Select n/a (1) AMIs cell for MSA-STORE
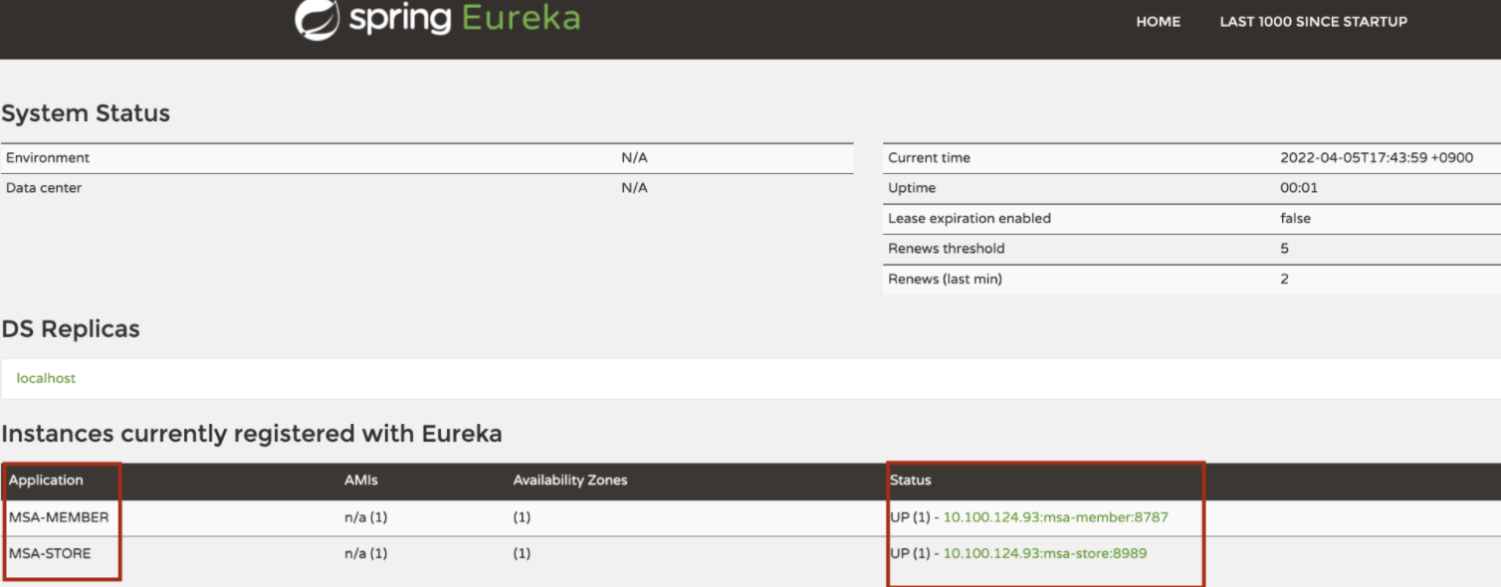1501x587 pixels. click(365, 553)
